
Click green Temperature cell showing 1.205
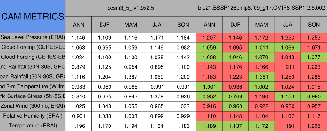pyautogui.click(x=314, y=126)
